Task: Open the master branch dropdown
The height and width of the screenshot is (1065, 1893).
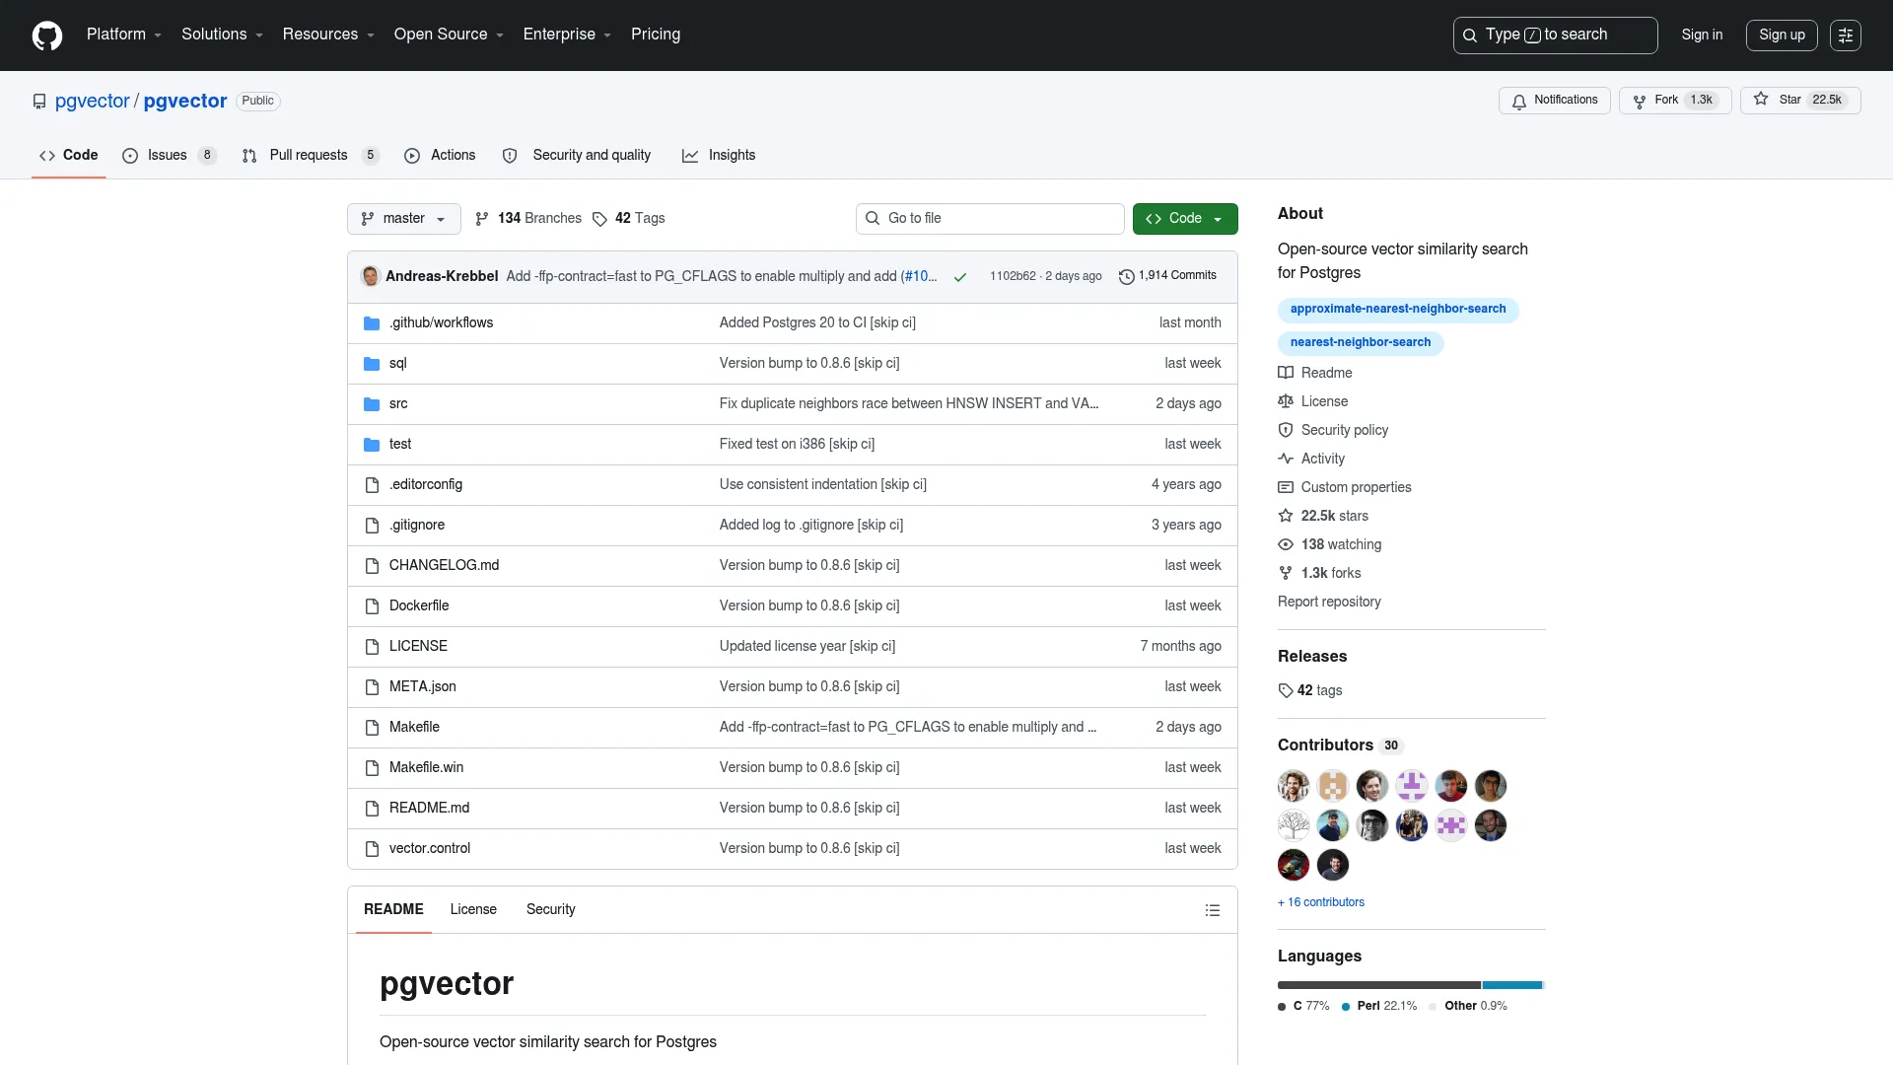Action: pos(404,219)
